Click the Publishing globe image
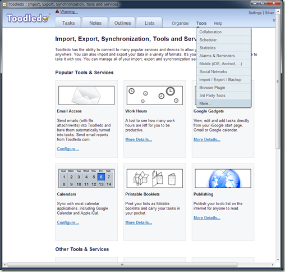This screenshot has width=285, height=272. [x=223, y=179]
